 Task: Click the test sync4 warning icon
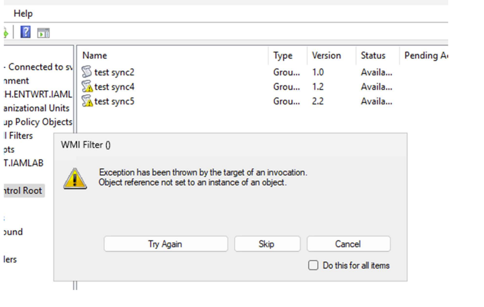tap(88, 87)
